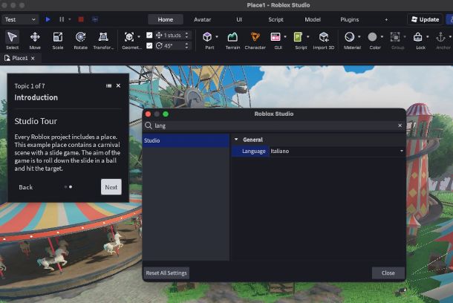Viewport: 453px width, 303px height.
Task: Open the Script type dropdown arrow
Action: point(308,37)
